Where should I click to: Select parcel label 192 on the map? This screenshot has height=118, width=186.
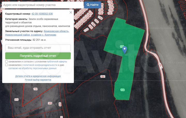35,89
